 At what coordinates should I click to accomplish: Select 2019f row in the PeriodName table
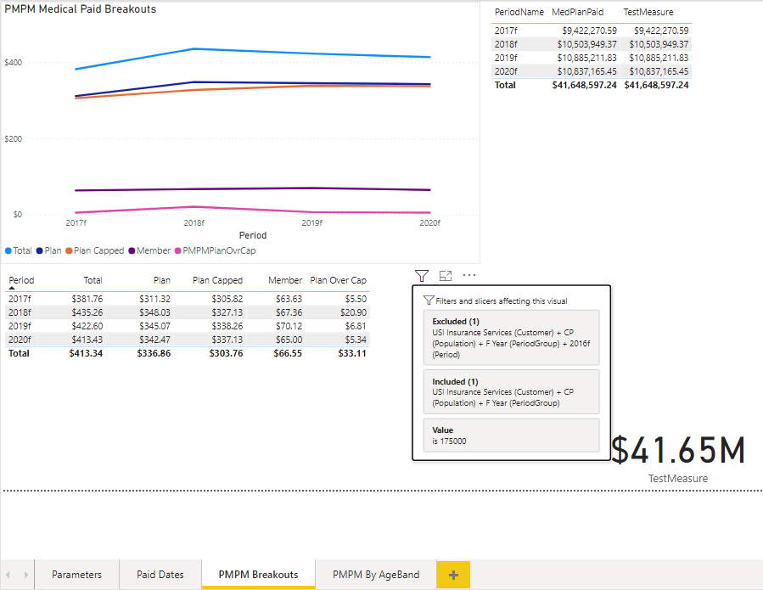592,58
